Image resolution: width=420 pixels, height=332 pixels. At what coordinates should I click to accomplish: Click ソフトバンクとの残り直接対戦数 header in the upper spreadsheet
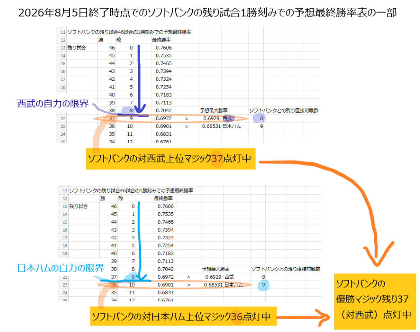pos(284,110)
